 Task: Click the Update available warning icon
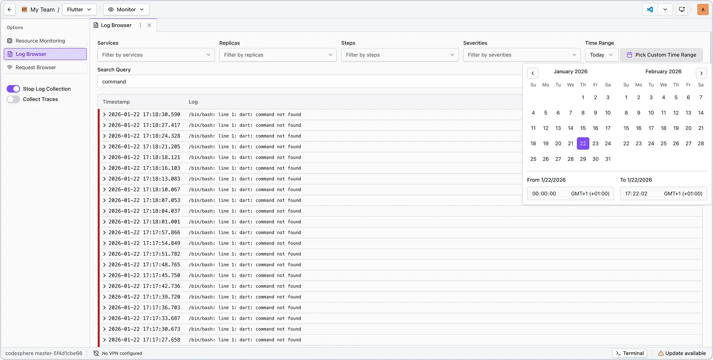coord(660,353)
